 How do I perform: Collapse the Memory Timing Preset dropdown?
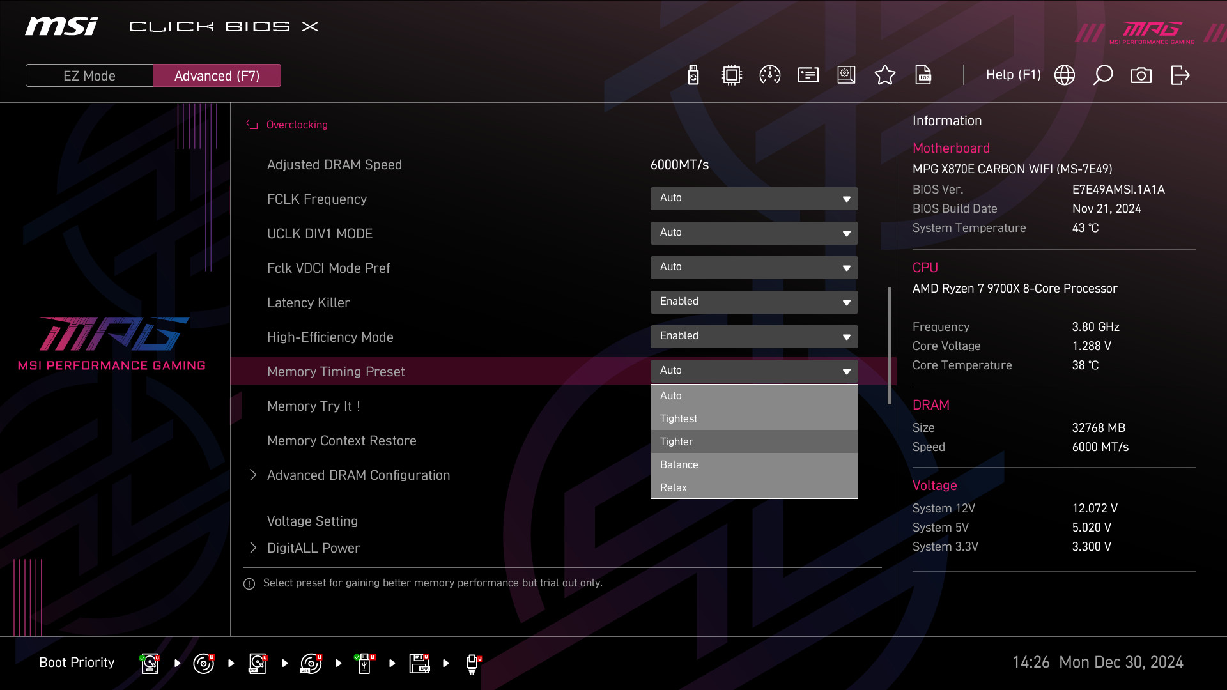[x=754, y=371]
